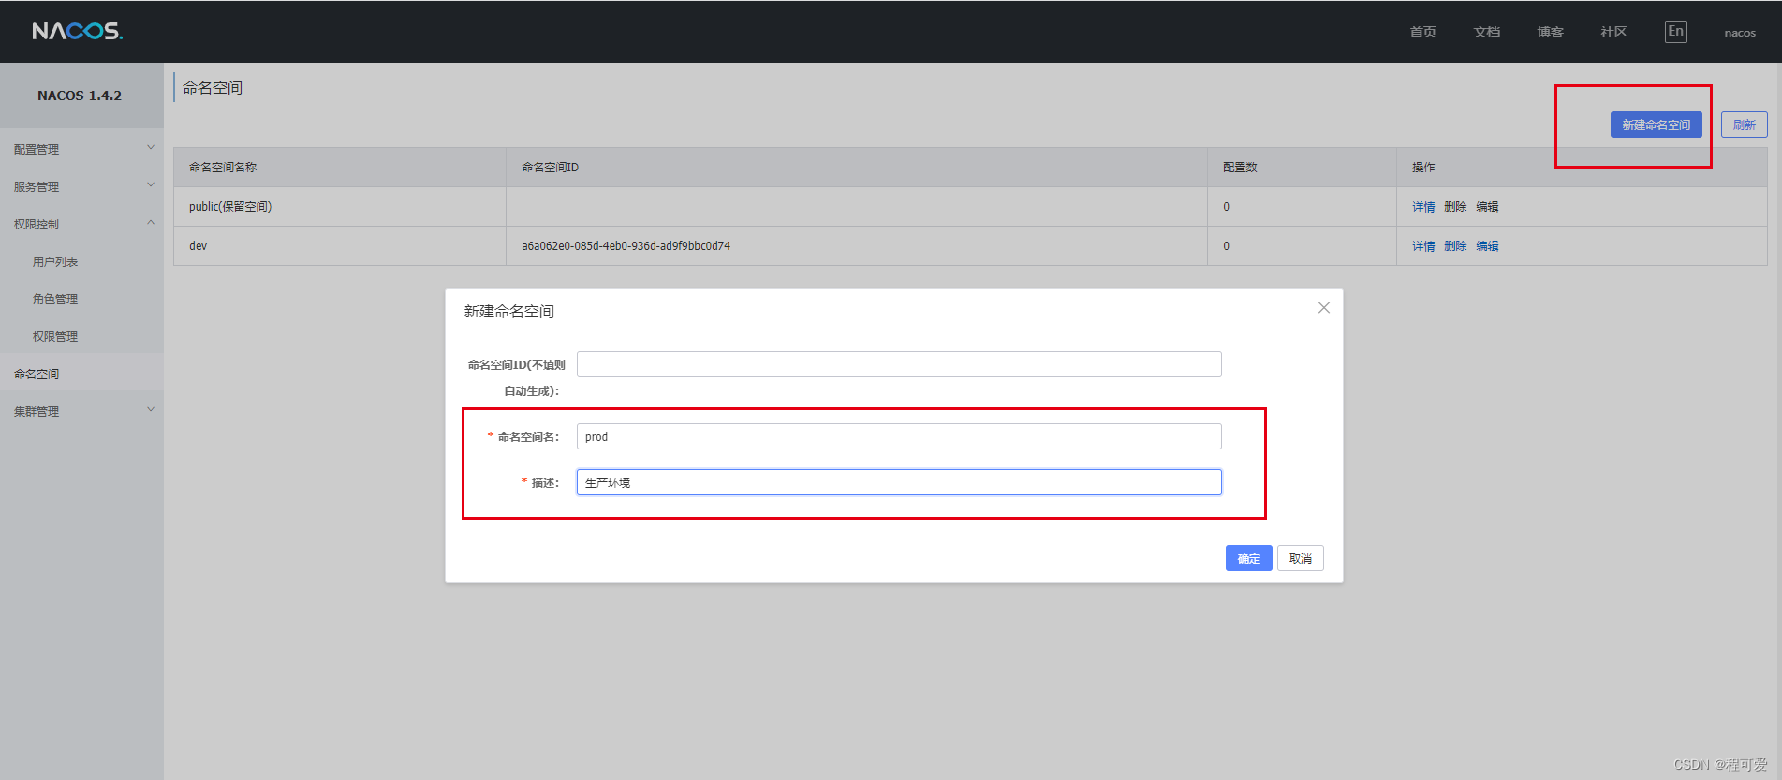Expand the 集群管理 sidebar menu
The width and height of the screenshot is (1782, 780).
coord(81,411)
